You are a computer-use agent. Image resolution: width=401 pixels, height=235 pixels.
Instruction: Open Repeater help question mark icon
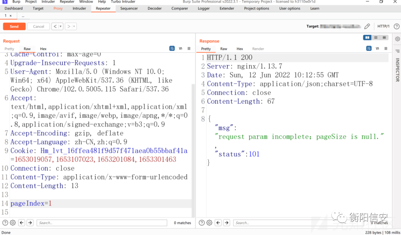click(x=397, y=26)
